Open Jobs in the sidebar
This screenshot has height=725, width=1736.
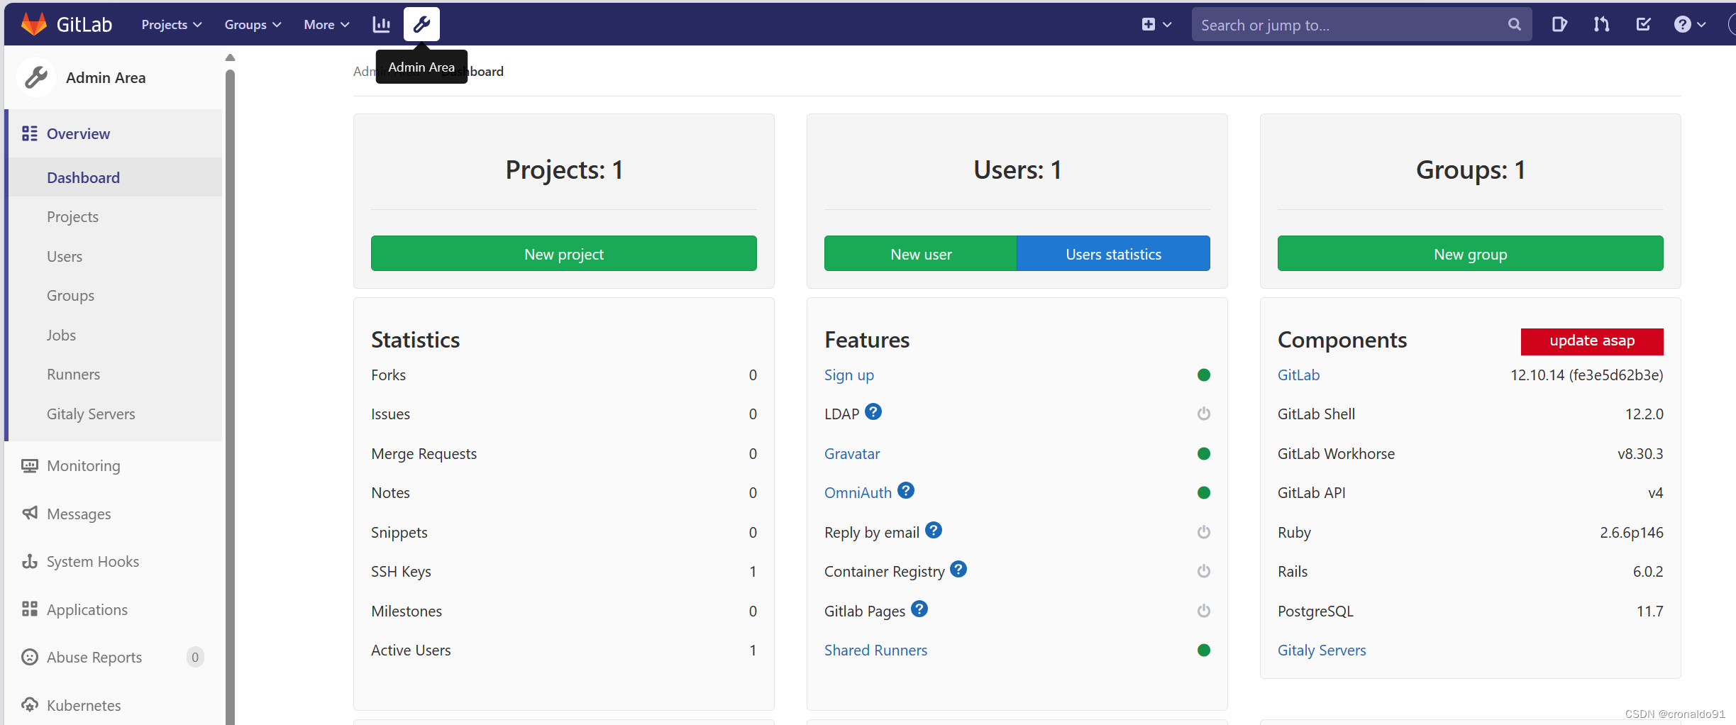click(61, 335)
